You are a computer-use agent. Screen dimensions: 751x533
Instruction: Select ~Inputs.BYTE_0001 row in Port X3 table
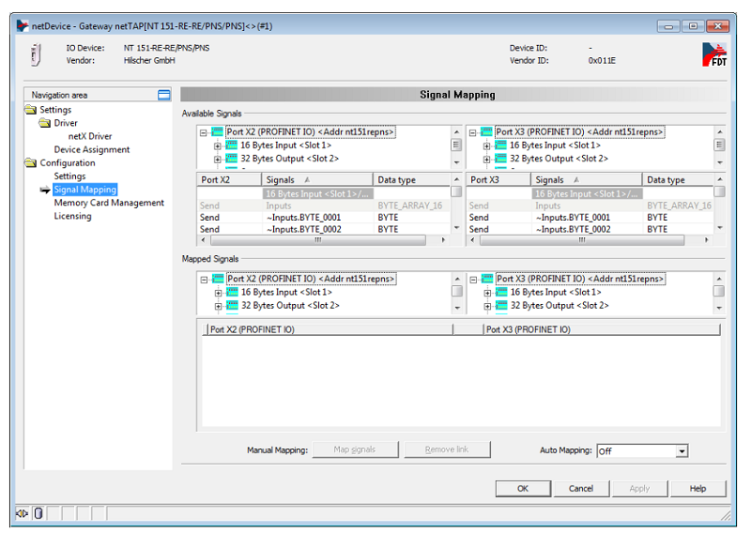tap(590, 218)
